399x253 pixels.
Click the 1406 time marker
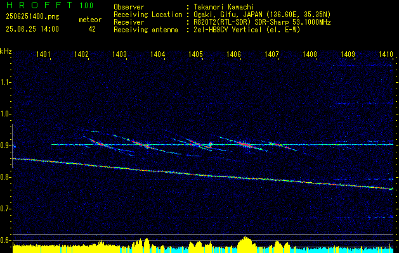(233, 54)
